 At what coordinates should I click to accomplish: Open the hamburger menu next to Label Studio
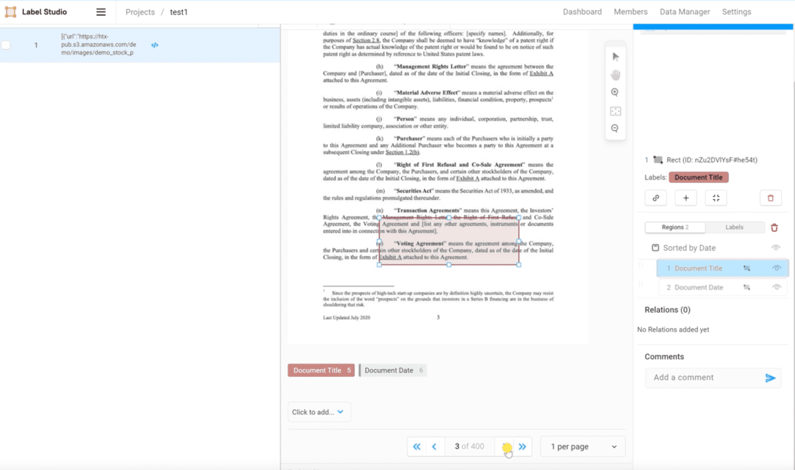tap(100, 12)
